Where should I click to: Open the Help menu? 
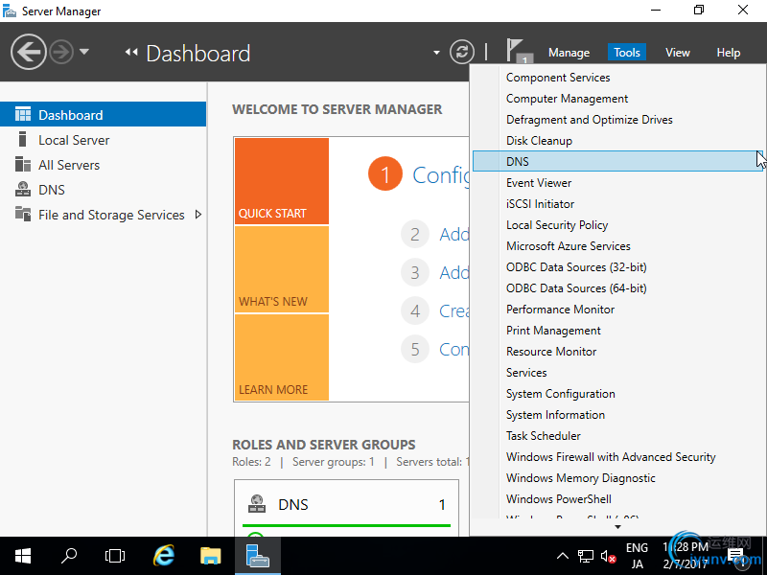(728, 53)
